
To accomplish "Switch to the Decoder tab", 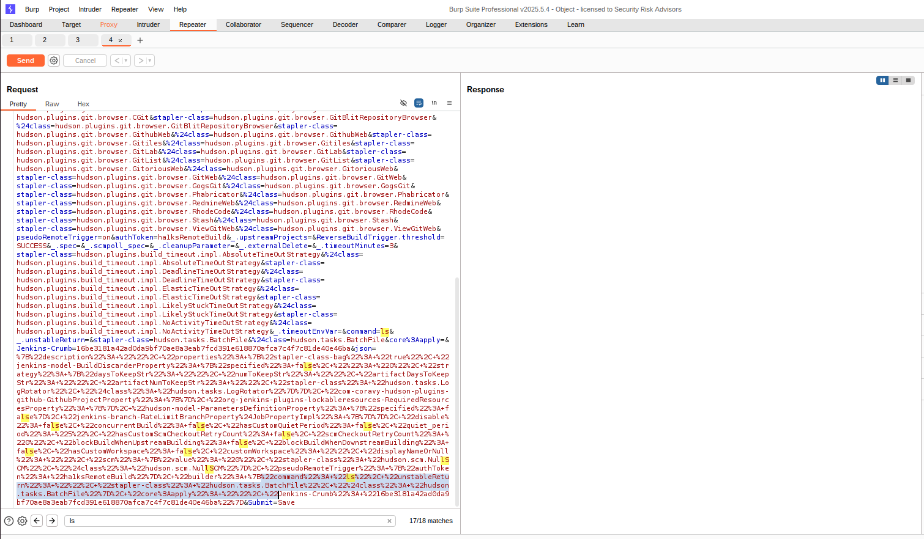I will 345,24.
